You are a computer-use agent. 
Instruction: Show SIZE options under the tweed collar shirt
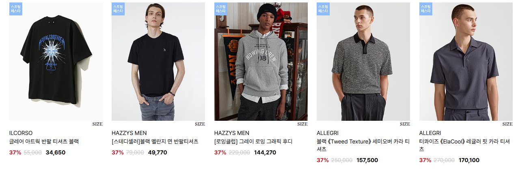click(x=405, y=124)
